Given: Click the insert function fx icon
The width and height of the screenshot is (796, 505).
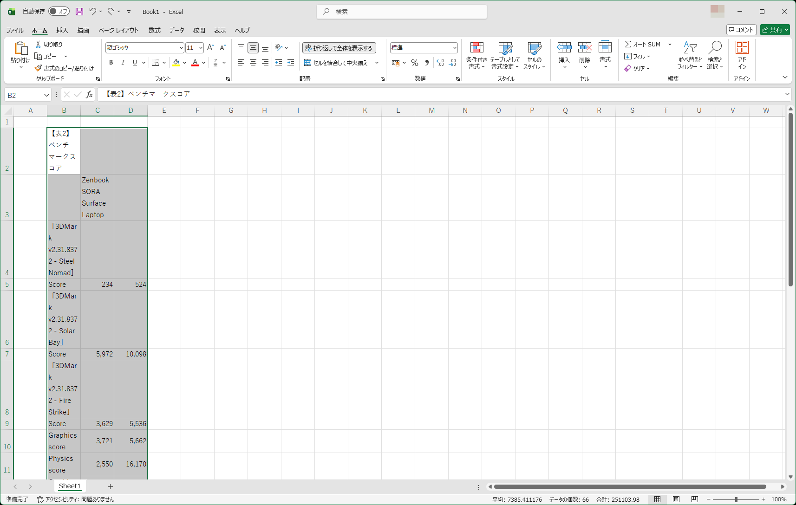Looking at the screenshot, I should click(x=89, y=95).
